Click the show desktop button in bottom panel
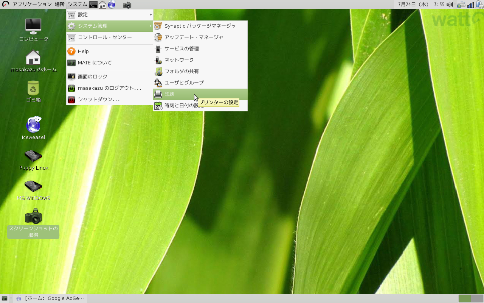 coord(5,298)
